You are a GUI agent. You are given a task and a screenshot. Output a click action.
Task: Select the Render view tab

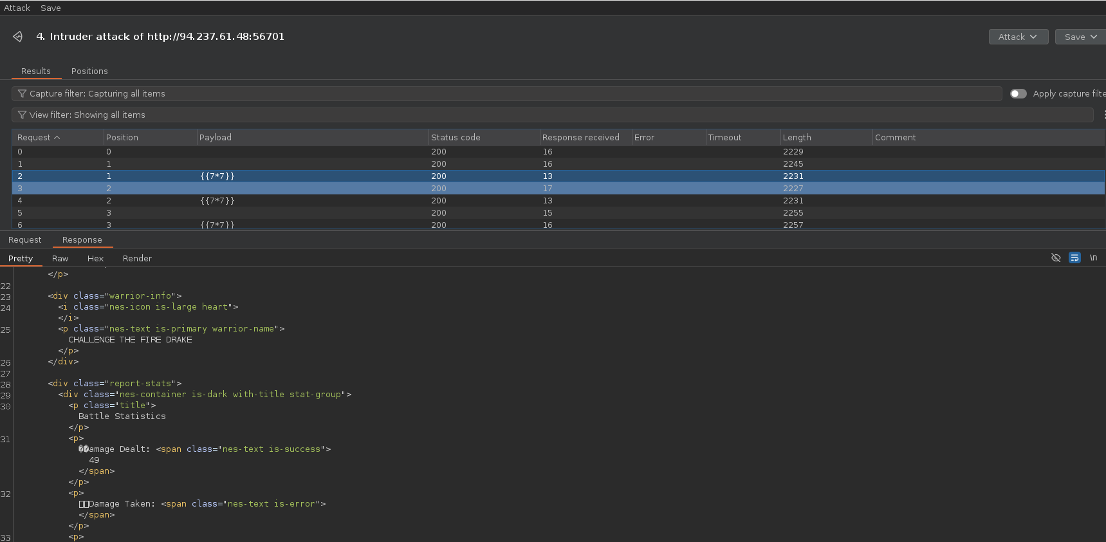coord(138,258)
